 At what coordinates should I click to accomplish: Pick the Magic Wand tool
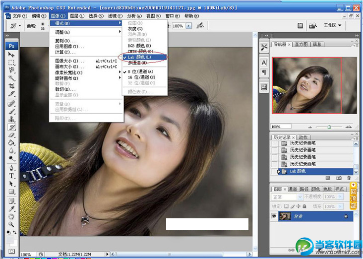click(x=11, y=78)
